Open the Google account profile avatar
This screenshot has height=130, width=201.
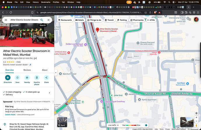point(196,19)
